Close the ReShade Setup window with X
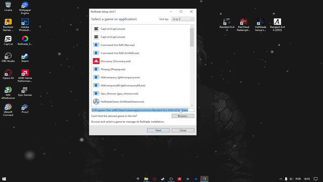 [x=191, y=12]
